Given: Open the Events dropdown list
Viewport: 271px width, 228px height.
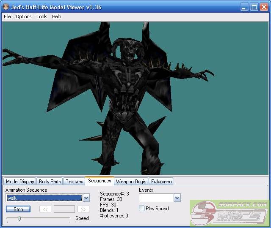Looking at the screenshot, I should [177, 198].
